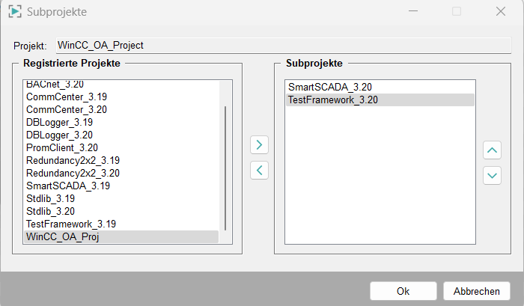The image size is (524, 306).
Task: Select TestFramework_3.20 in Subprojekte list
Action: tap(380, 100)
